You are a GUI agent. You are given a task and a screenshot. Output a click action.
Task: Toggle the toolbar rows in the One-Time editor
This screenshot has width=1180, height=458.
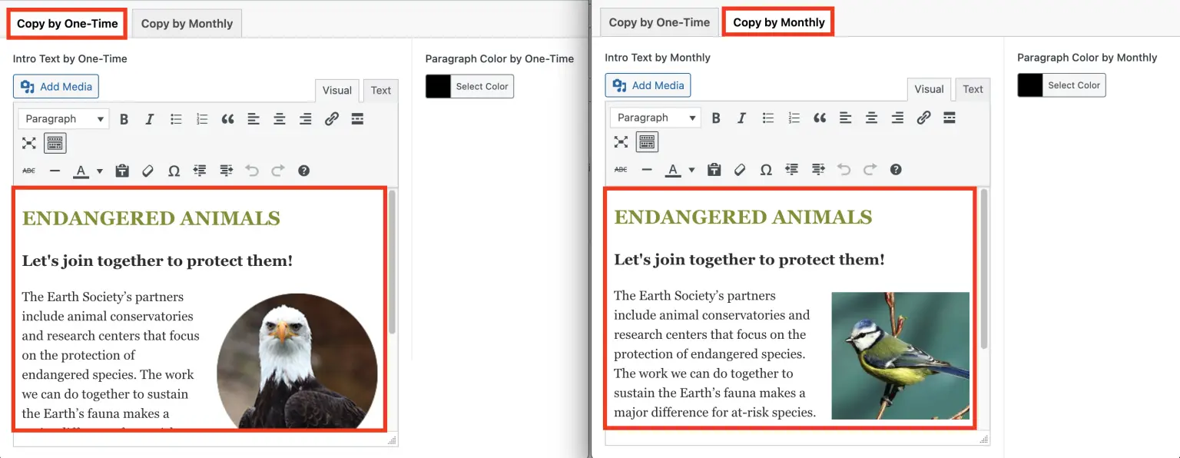pos(55,143)
